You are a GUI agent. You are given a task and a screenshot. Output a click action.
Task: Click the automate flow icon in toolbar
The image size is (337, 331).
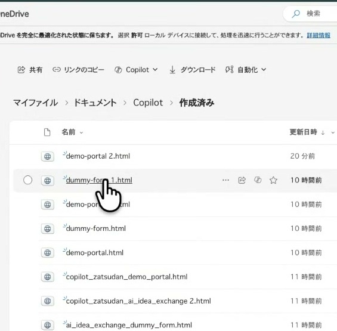[x=229, y=70]
